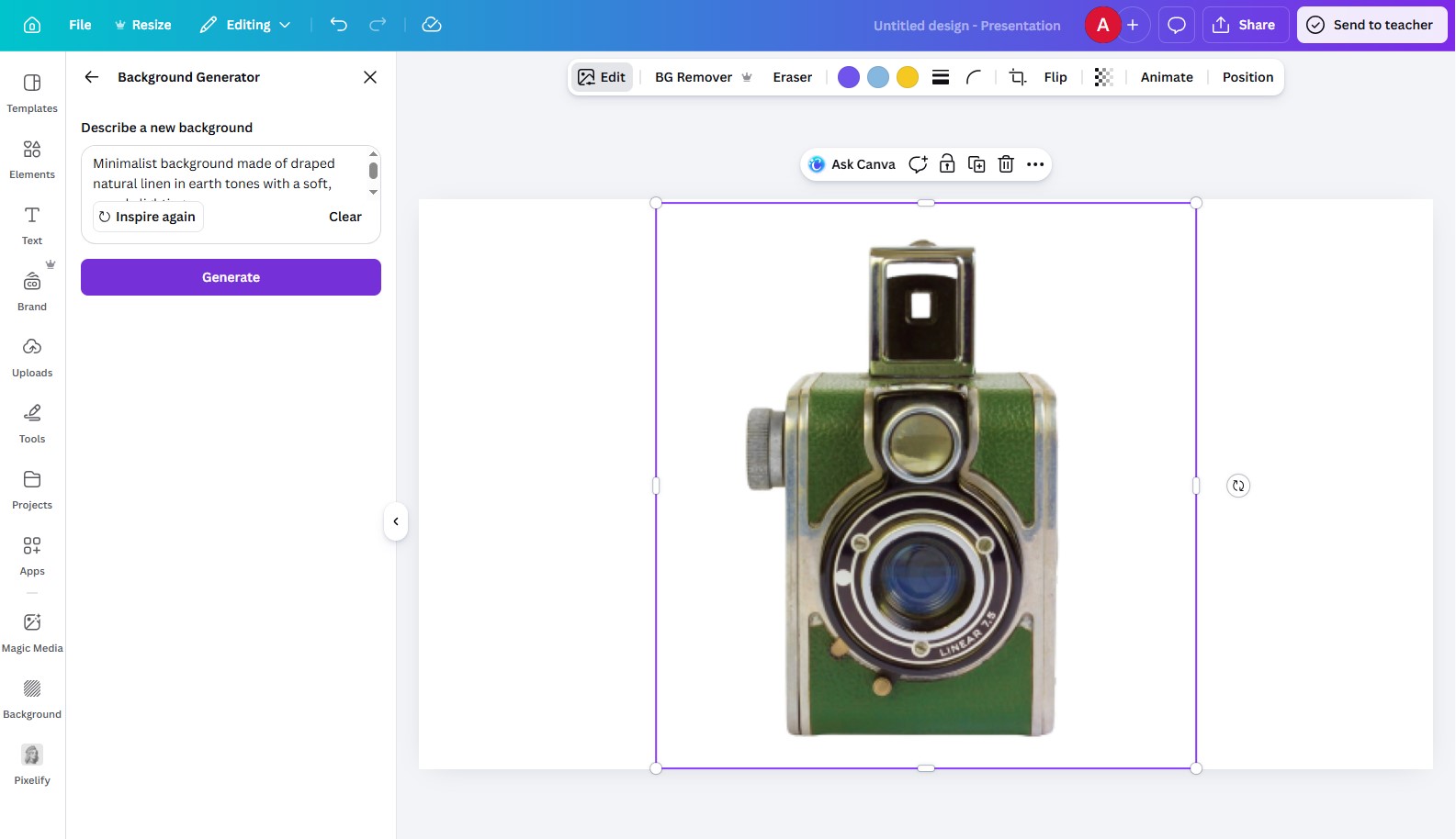The height and width of the screenshot is (839, 1456).
Task: Open transparency checkerboard icon
Action: [x=1104, y=77]
